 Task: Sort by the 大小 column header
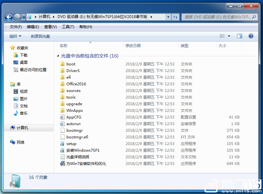[x=223, y=45]
